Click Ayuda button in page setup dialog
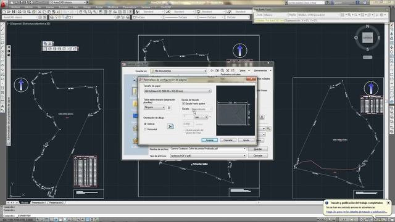Image resolution: width=395 pixels, height=222 pixels. click(246, 140)
